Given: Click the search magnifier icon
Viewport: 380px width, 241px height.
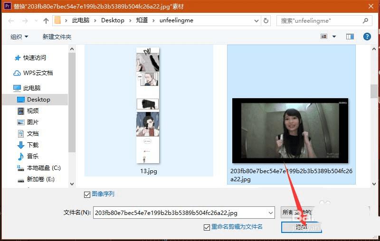Looking at the screenshot, I should pos(365,20).
